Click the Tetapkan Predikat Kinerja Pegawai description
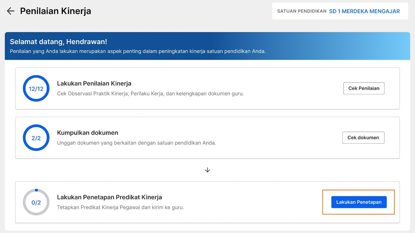The height and width of the screenshot is (233, 415). [121, 207]
